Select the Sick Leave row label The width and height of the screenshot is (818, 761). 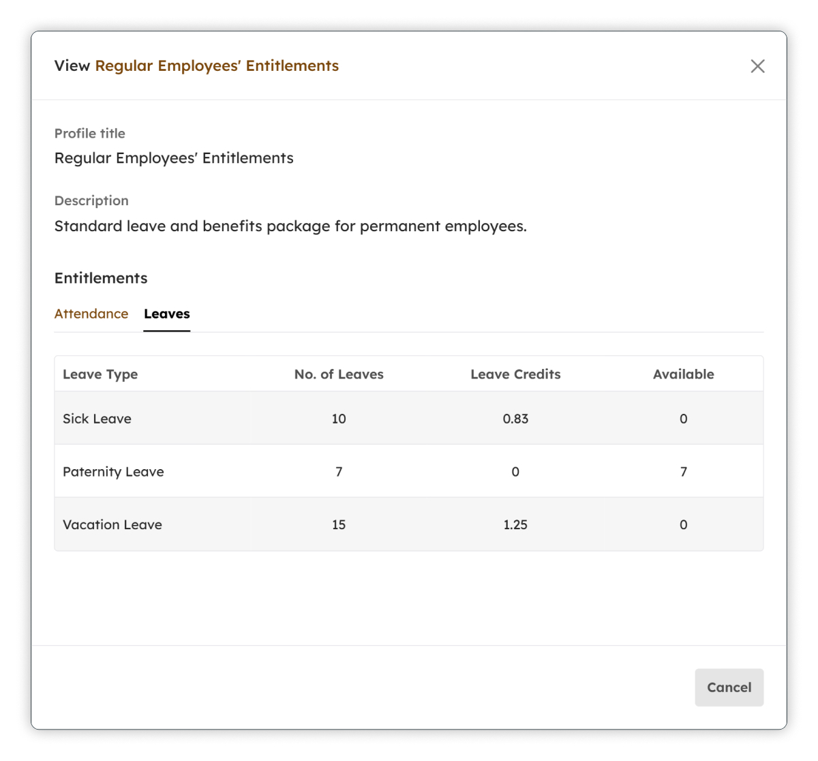click(x=97, y=419)
